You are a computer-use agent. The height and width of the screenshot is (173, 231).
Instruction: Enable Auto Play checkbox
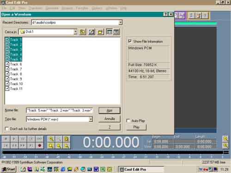coord(128,120)
